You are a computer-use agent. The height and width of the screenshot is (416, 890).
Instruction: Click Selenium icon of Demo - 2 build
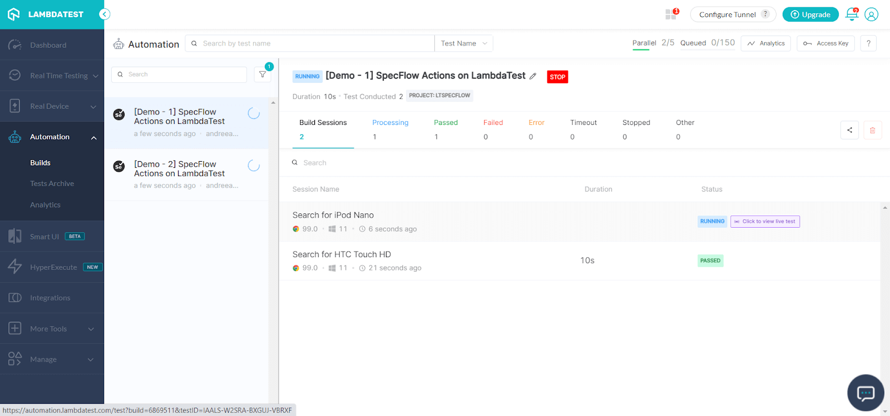[x=119, y=166]
